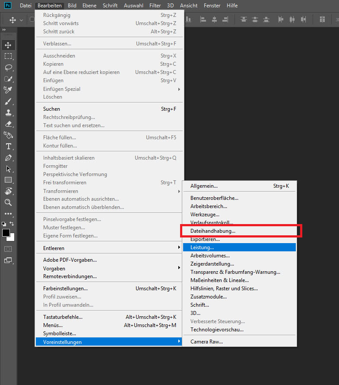Click distribute right edges icon

[304, 19]
